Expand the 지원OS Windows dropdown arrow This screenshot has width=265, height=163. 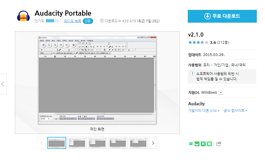tap(221, 93)
